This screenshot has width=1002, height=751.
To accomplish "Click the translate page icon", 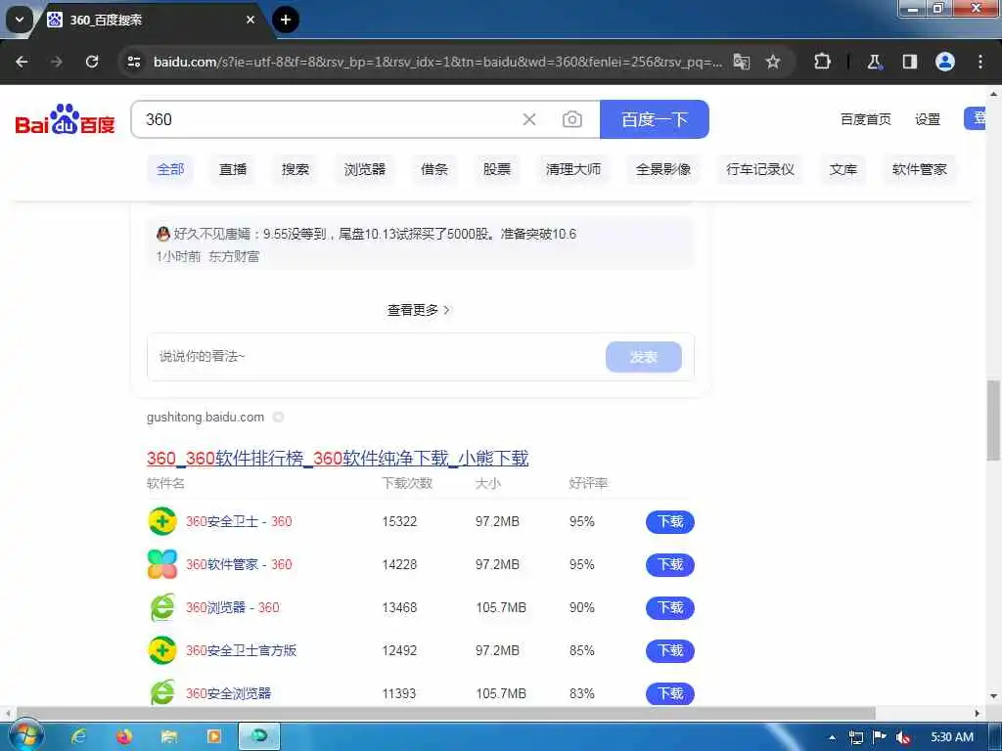I will [742, 62].
